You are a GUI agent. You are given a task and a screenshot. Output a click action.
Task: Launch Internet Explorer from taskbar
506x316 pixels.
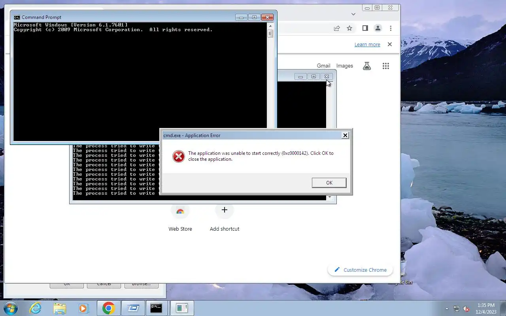35,308
